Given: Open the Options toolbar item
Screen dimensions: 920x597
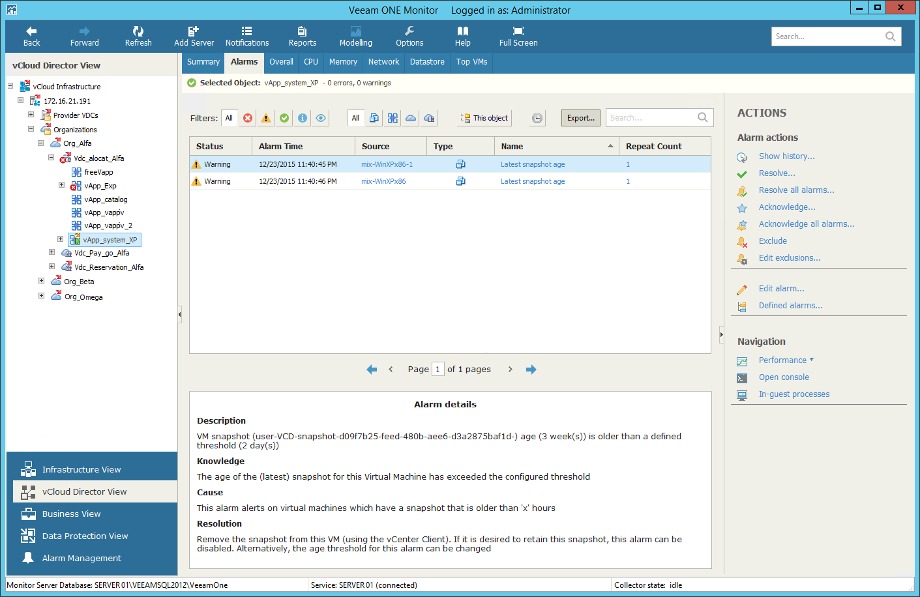Looking at the screenshot, I should (409, 36).
